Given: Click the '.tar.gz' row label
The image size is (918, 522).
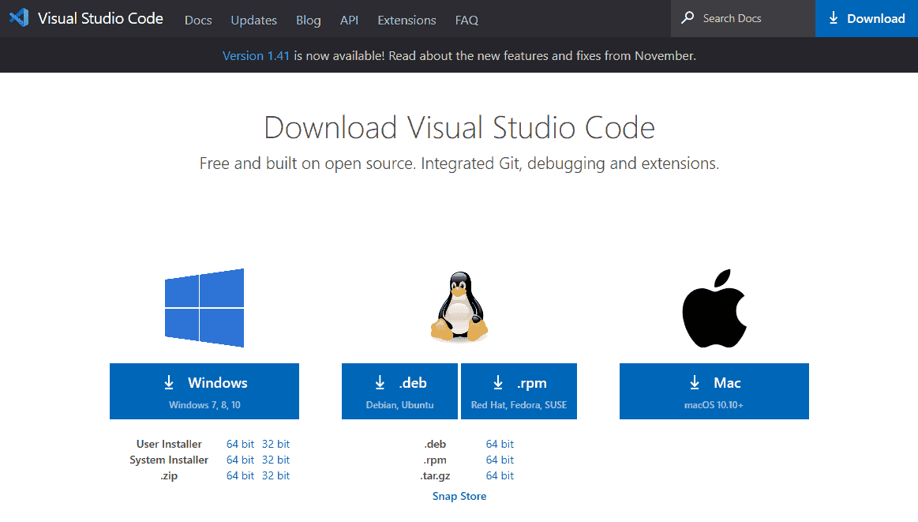Looking at the screenshot, I should [435, 475].
